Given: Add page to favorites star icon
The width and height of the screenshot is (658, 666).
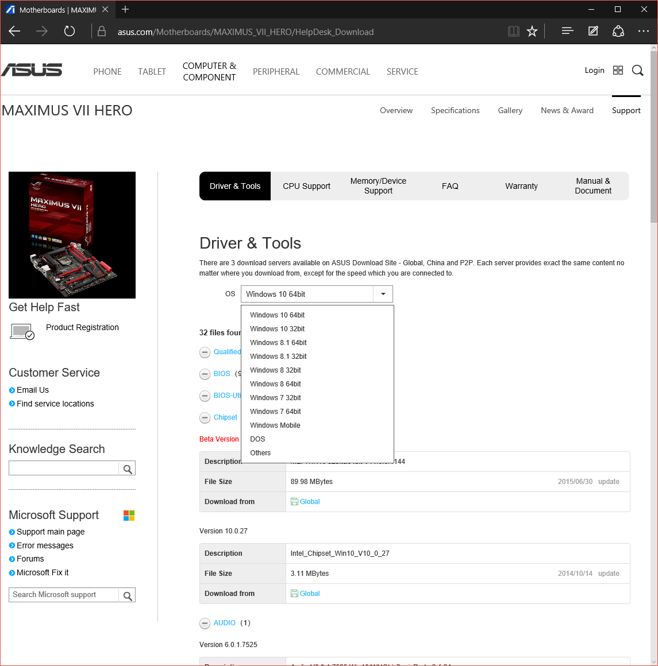Looking at the screenshot, I should coord(532,32).
